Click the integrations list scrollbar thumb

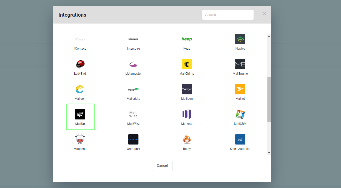pos(269,99)
